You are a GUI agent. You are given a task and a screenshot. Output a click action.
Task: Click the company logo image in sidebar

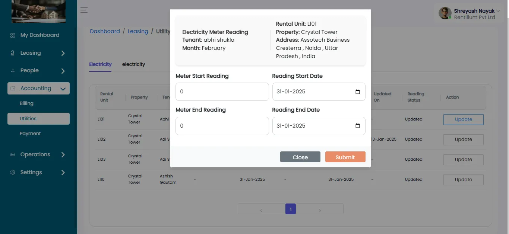coord(39,11)
